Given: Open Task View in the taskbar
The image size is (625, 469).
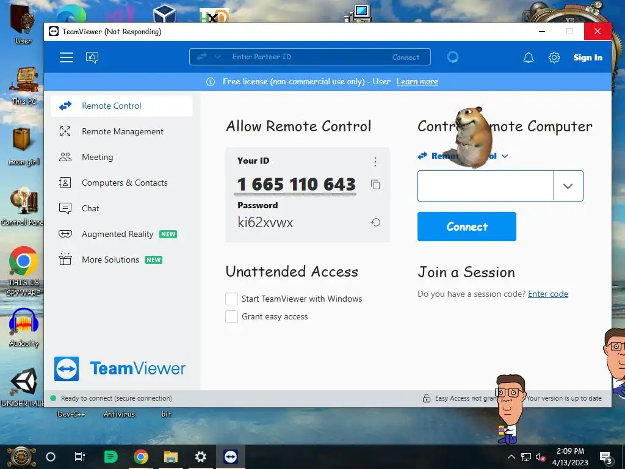Looking at the screenshot, I should point(80,457).
